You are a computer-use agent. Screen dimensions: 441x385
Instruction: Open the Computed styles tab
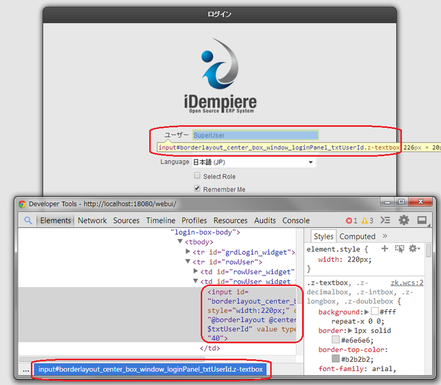pos(357,237)
